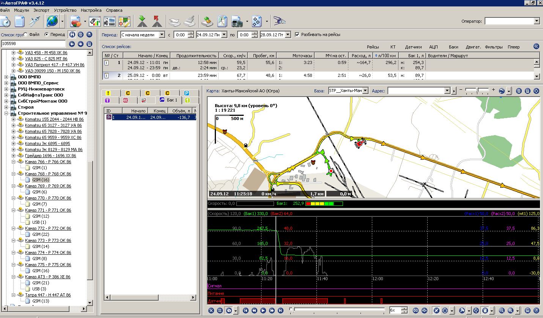Click the airplane follow icon below chart
This screenshot has width=543, height=318.
click(436, 310)
